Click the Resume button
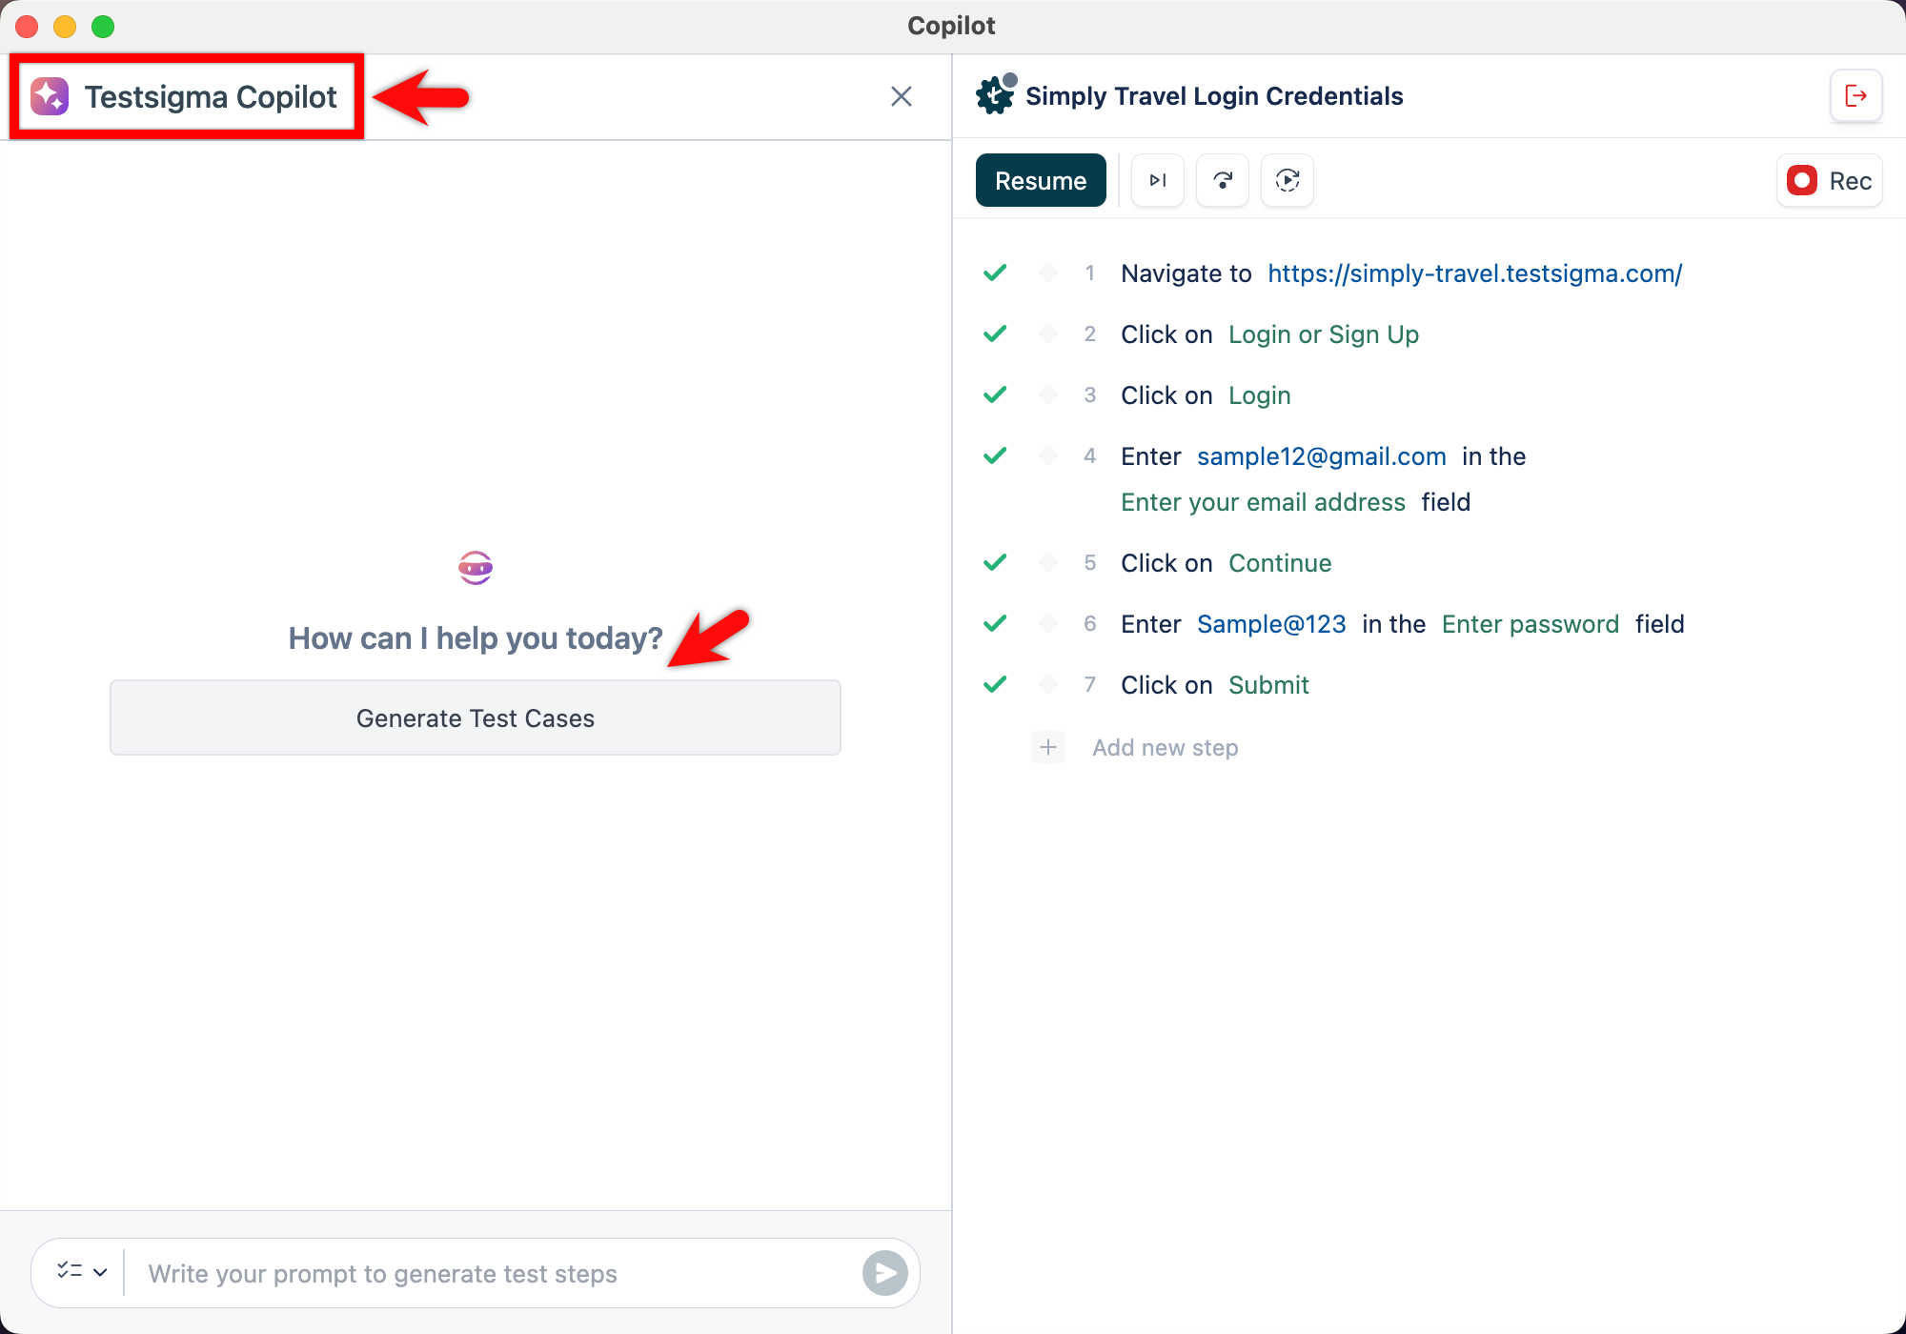The width and height of the screenshot is (1906, 1334). 1040,180
